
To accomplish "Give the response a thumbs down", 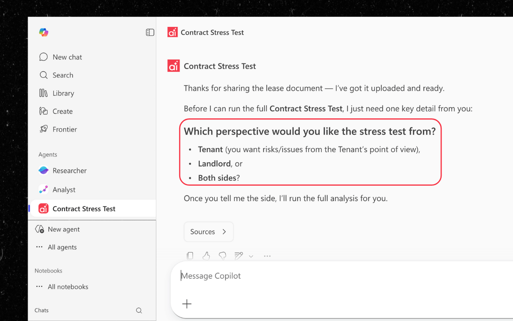I will [222, 256].
